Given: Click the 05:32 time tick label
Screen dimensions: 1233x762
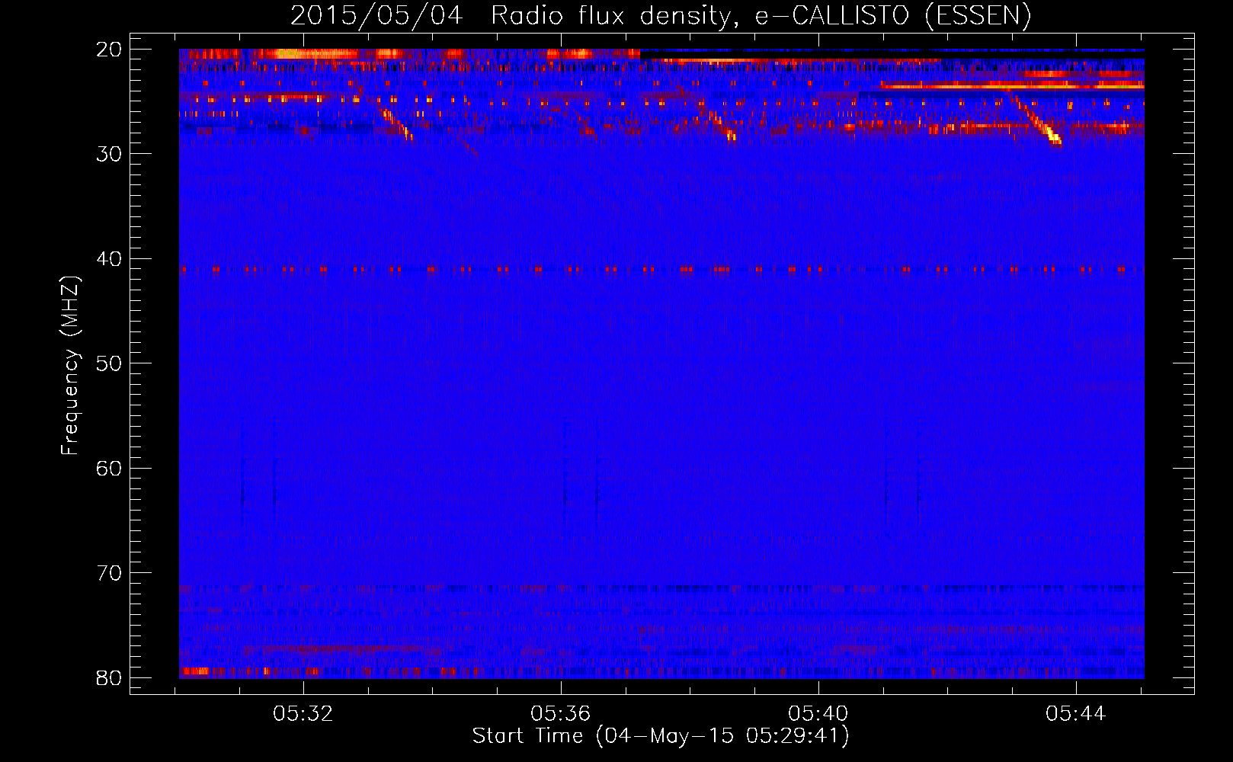Looking at the screenshot, I should coord(303,714).
